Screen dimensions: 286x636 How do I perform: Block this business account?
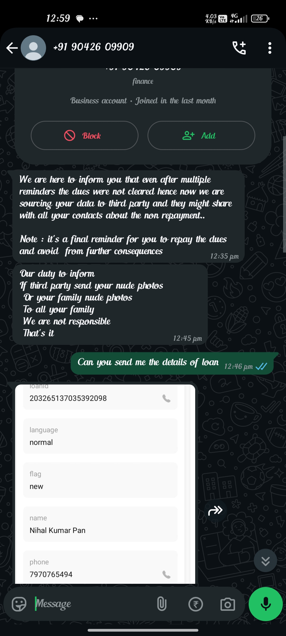pyautogui.click(x=84, y=135)
